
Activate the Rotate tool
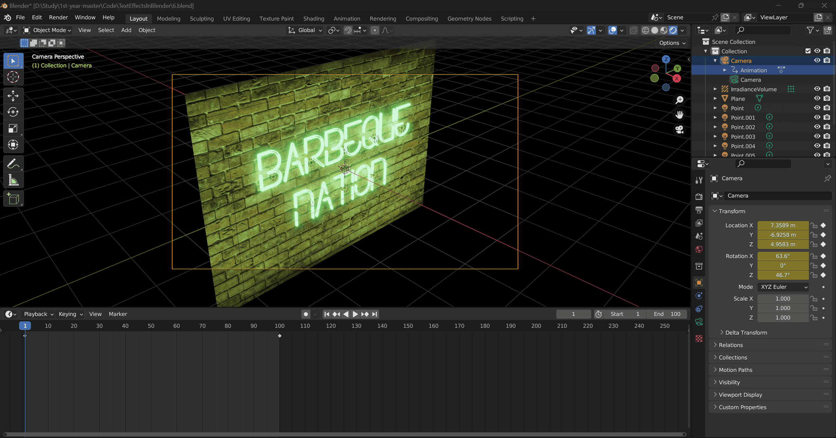13,112
